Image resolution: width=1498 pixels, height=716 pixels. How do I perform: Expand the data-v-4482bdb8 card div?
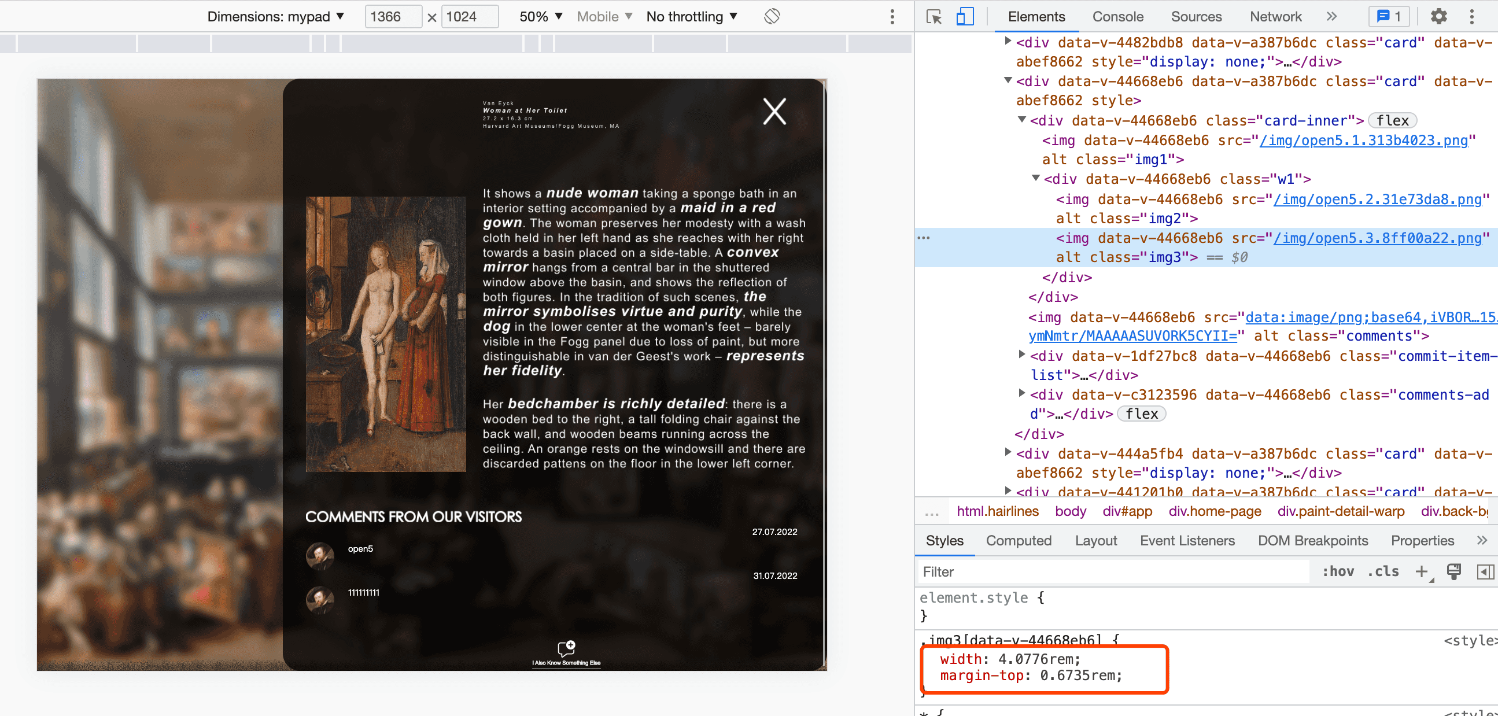point(1008,40)
